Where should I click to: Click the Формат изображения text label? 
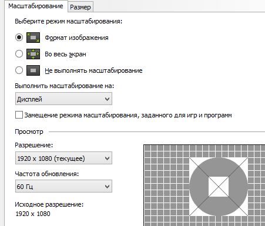click(76, 38)
